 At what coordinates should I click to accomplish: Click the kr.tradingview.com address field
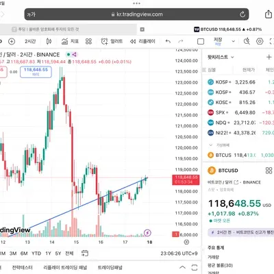click(136, 14)
